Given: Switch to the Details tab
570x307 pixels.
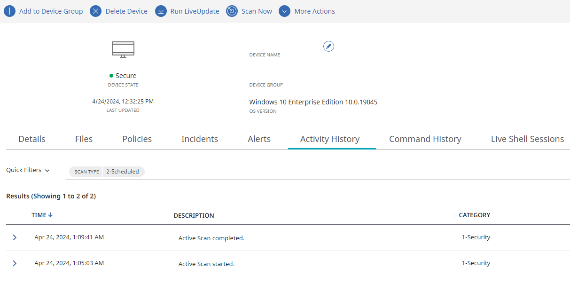Looking at the screenshot, I should (x=32, y=139).
